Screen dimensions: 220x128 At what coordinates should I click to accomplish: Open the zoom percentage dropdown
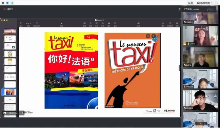[28, 24]
